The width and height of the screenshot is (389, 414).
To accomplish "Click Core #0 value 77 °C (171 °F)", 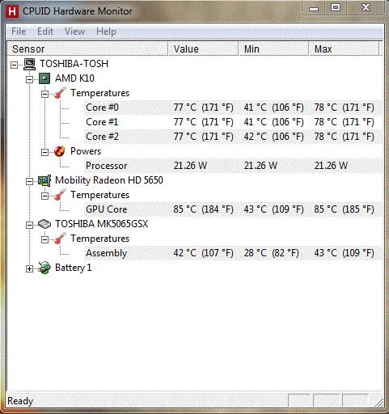I will tap(204, 108).
